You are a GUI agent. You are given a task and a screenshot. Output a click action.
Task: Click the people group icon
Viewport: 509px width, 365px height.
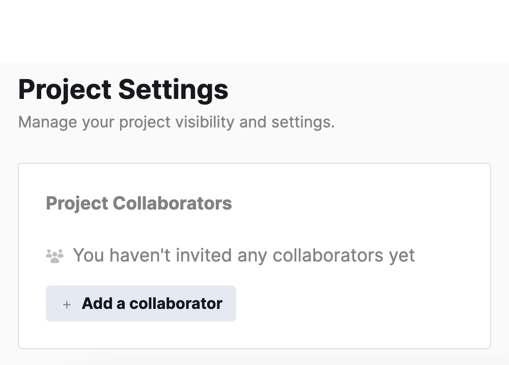tap(54, 256)
